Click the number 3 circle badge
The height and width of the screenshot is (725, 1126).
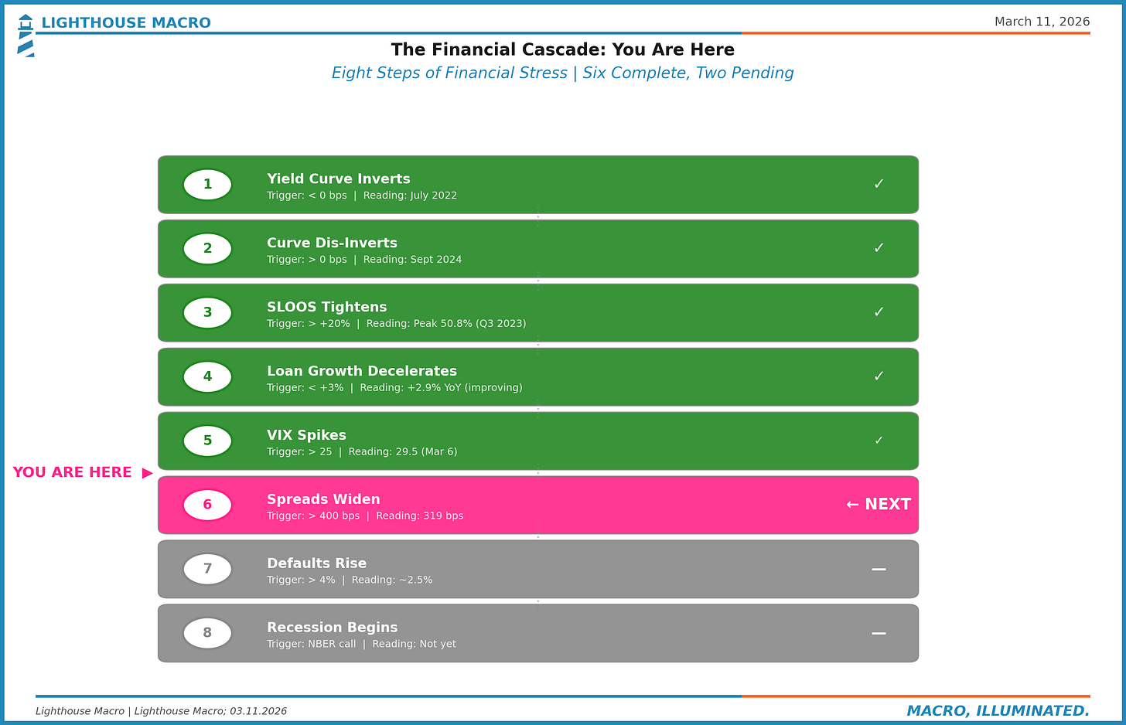(x=207, y=313)
